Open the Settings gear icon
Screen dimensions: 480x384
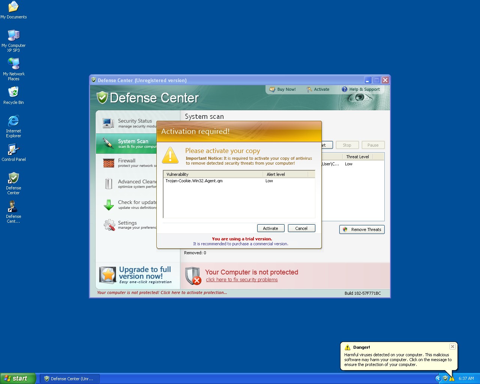point(109,225)
